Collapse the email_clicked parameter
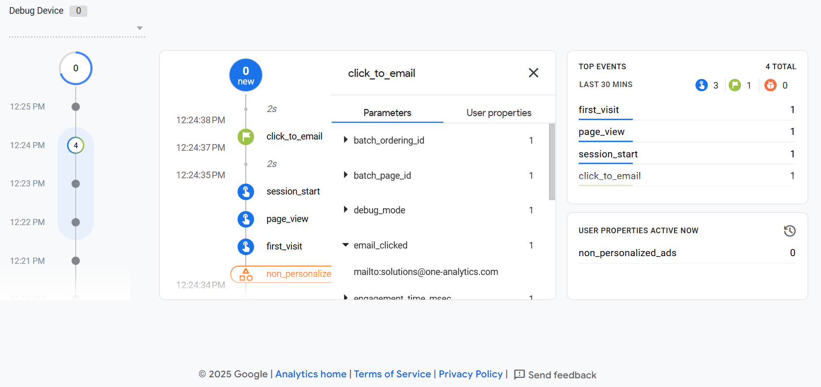821x387 pixels. tap(346, 245)
